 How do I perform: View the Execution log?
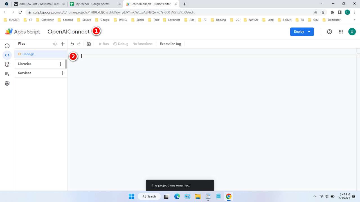tap(170, 44)
